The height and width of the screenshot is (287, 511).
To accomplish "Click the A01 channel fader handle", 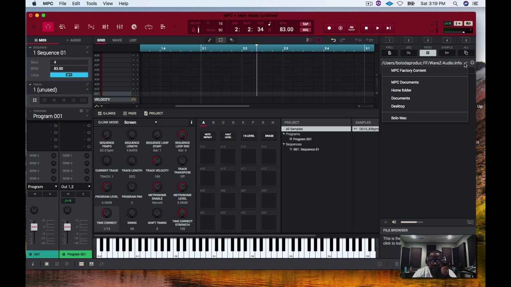I will tap(34, 227).
